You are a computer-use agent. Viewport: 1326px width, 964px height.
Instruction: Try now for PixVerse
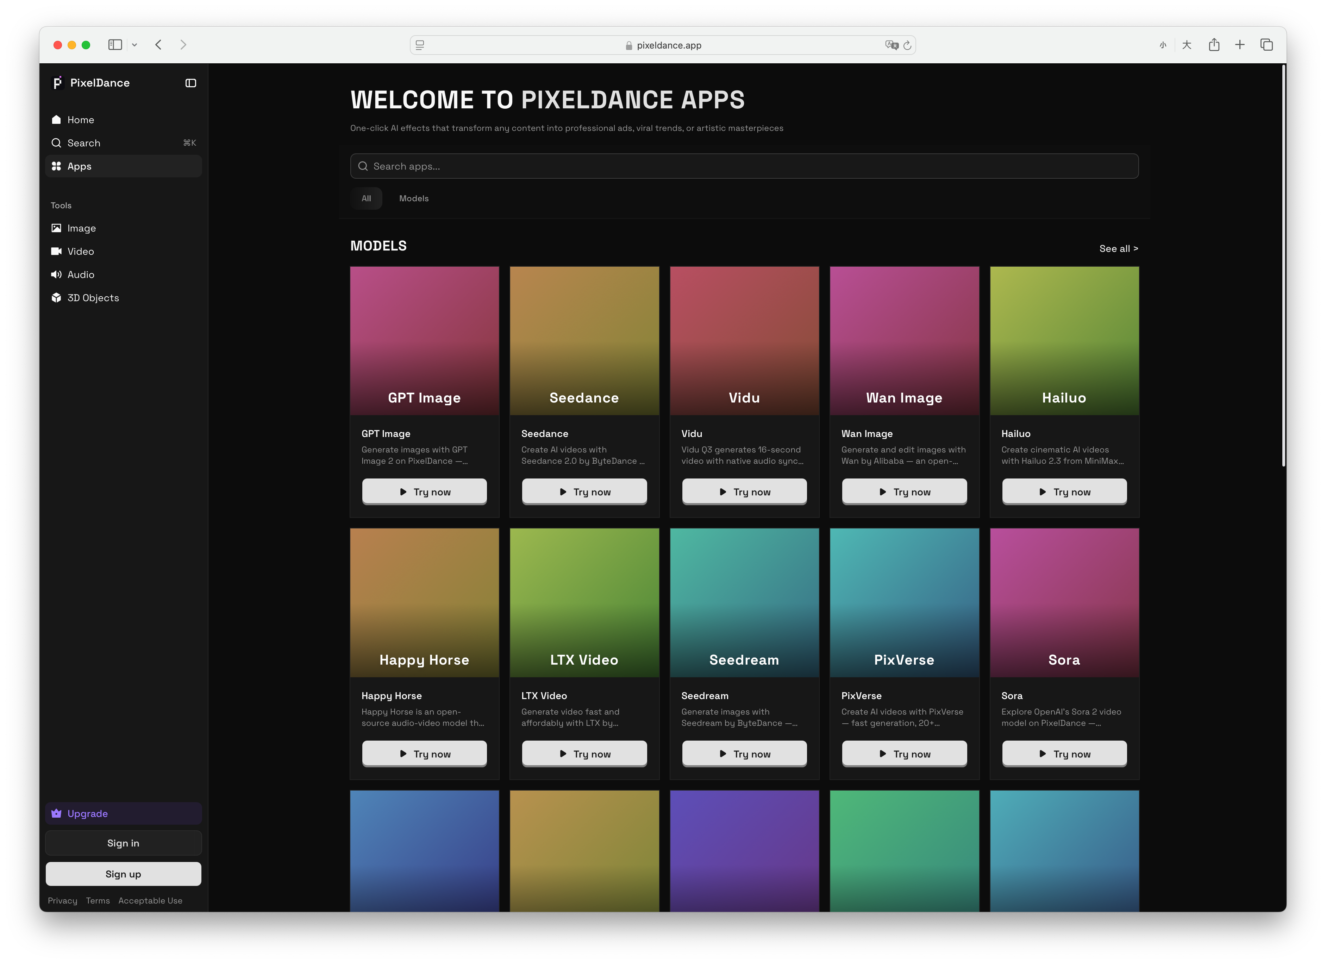pos(904,754)
